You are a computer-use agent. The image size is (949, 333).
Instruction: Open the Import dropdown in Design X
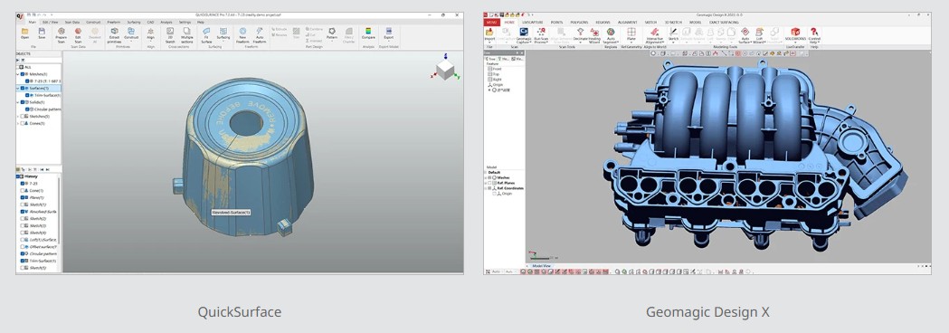click(489, 35)
